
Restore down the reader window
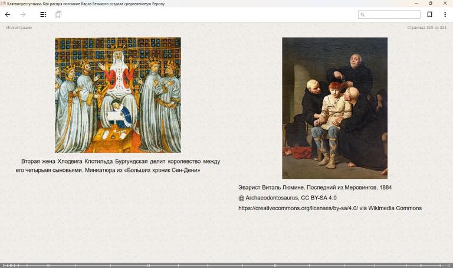pos(431,3)
